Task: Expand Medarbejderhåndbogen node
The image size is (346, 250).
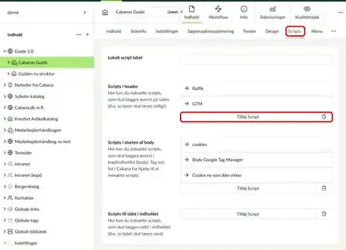Action: (x=5, y=130)
